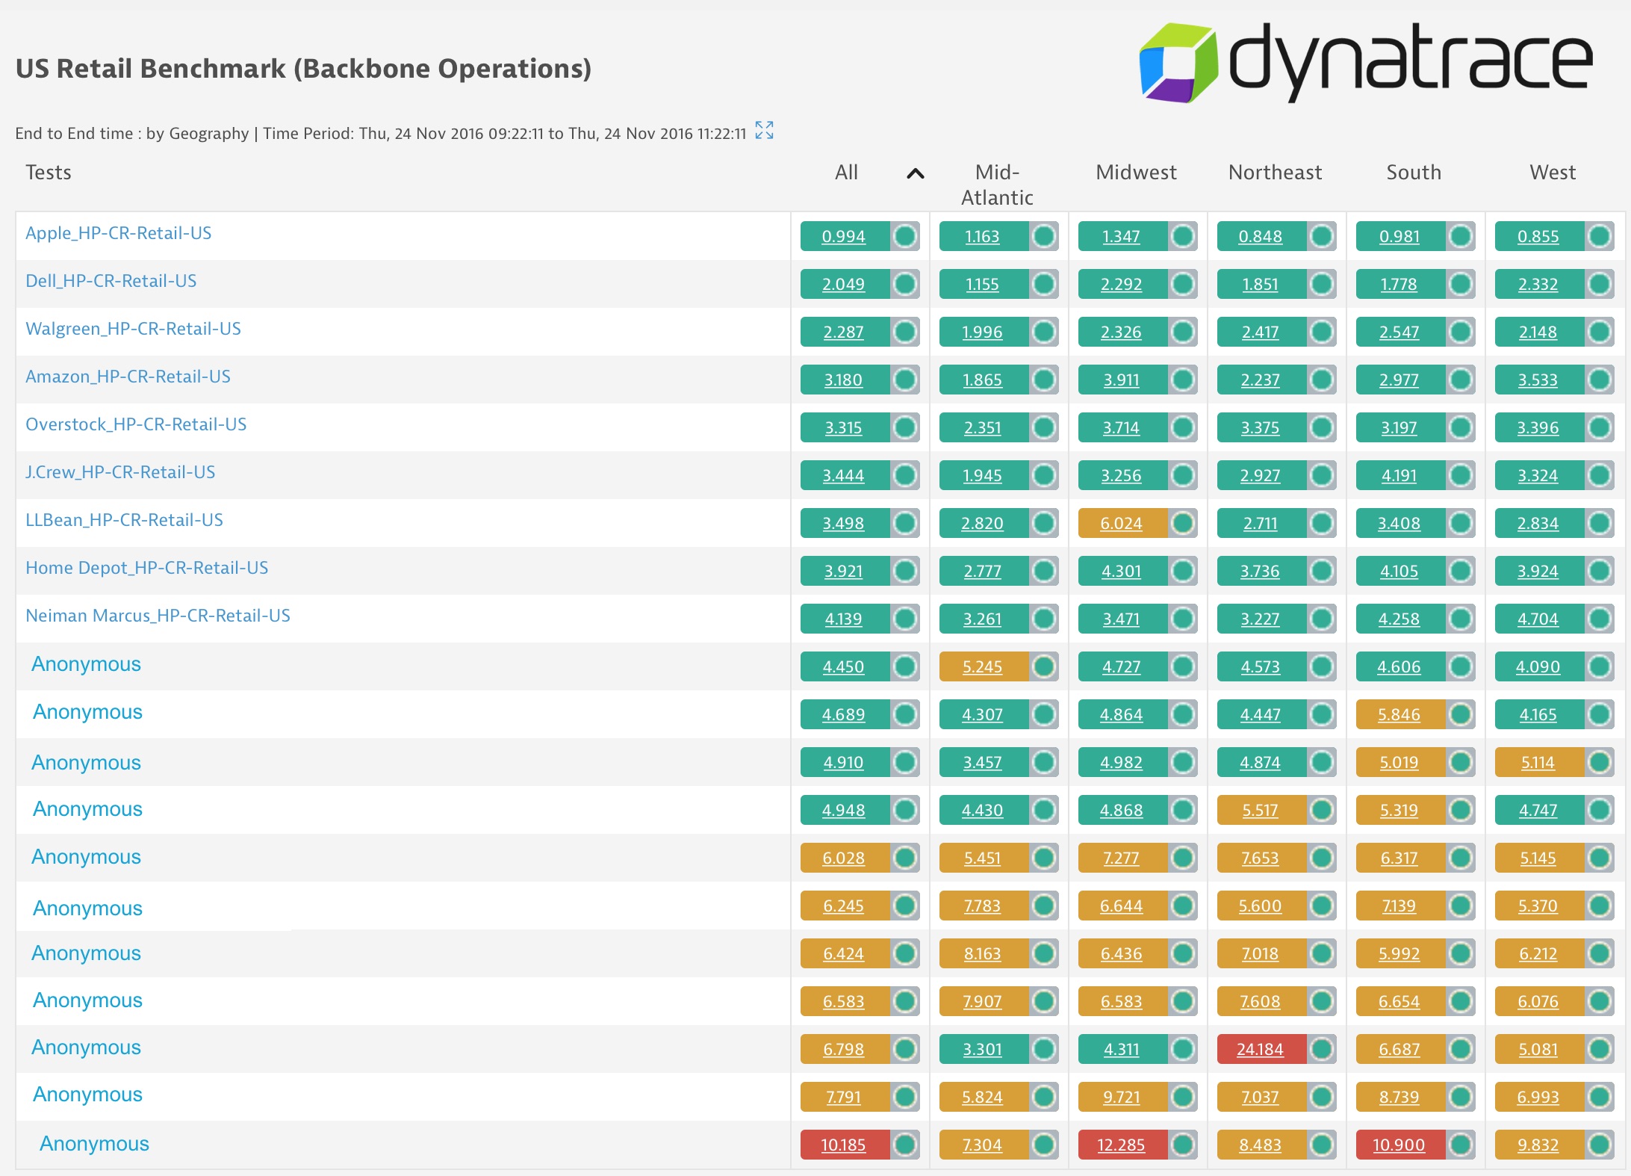Click status circle beside Neiman Marcus West 4.704
This screenshot has height=1176, width=1631.
[1600, 619]
